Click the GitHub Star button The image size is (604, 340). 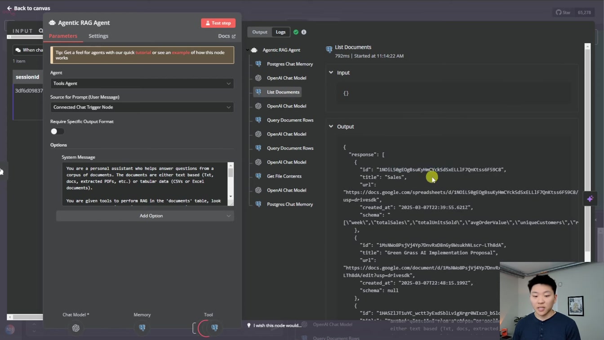point(563,12)
